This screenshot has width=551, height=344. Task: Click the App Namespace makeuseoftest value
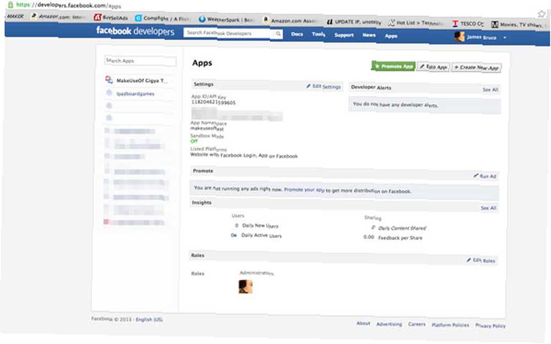click(207, 129)
